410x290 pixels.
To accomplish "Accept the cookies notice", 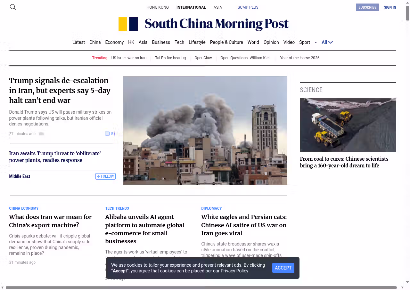I will point(283,268).
